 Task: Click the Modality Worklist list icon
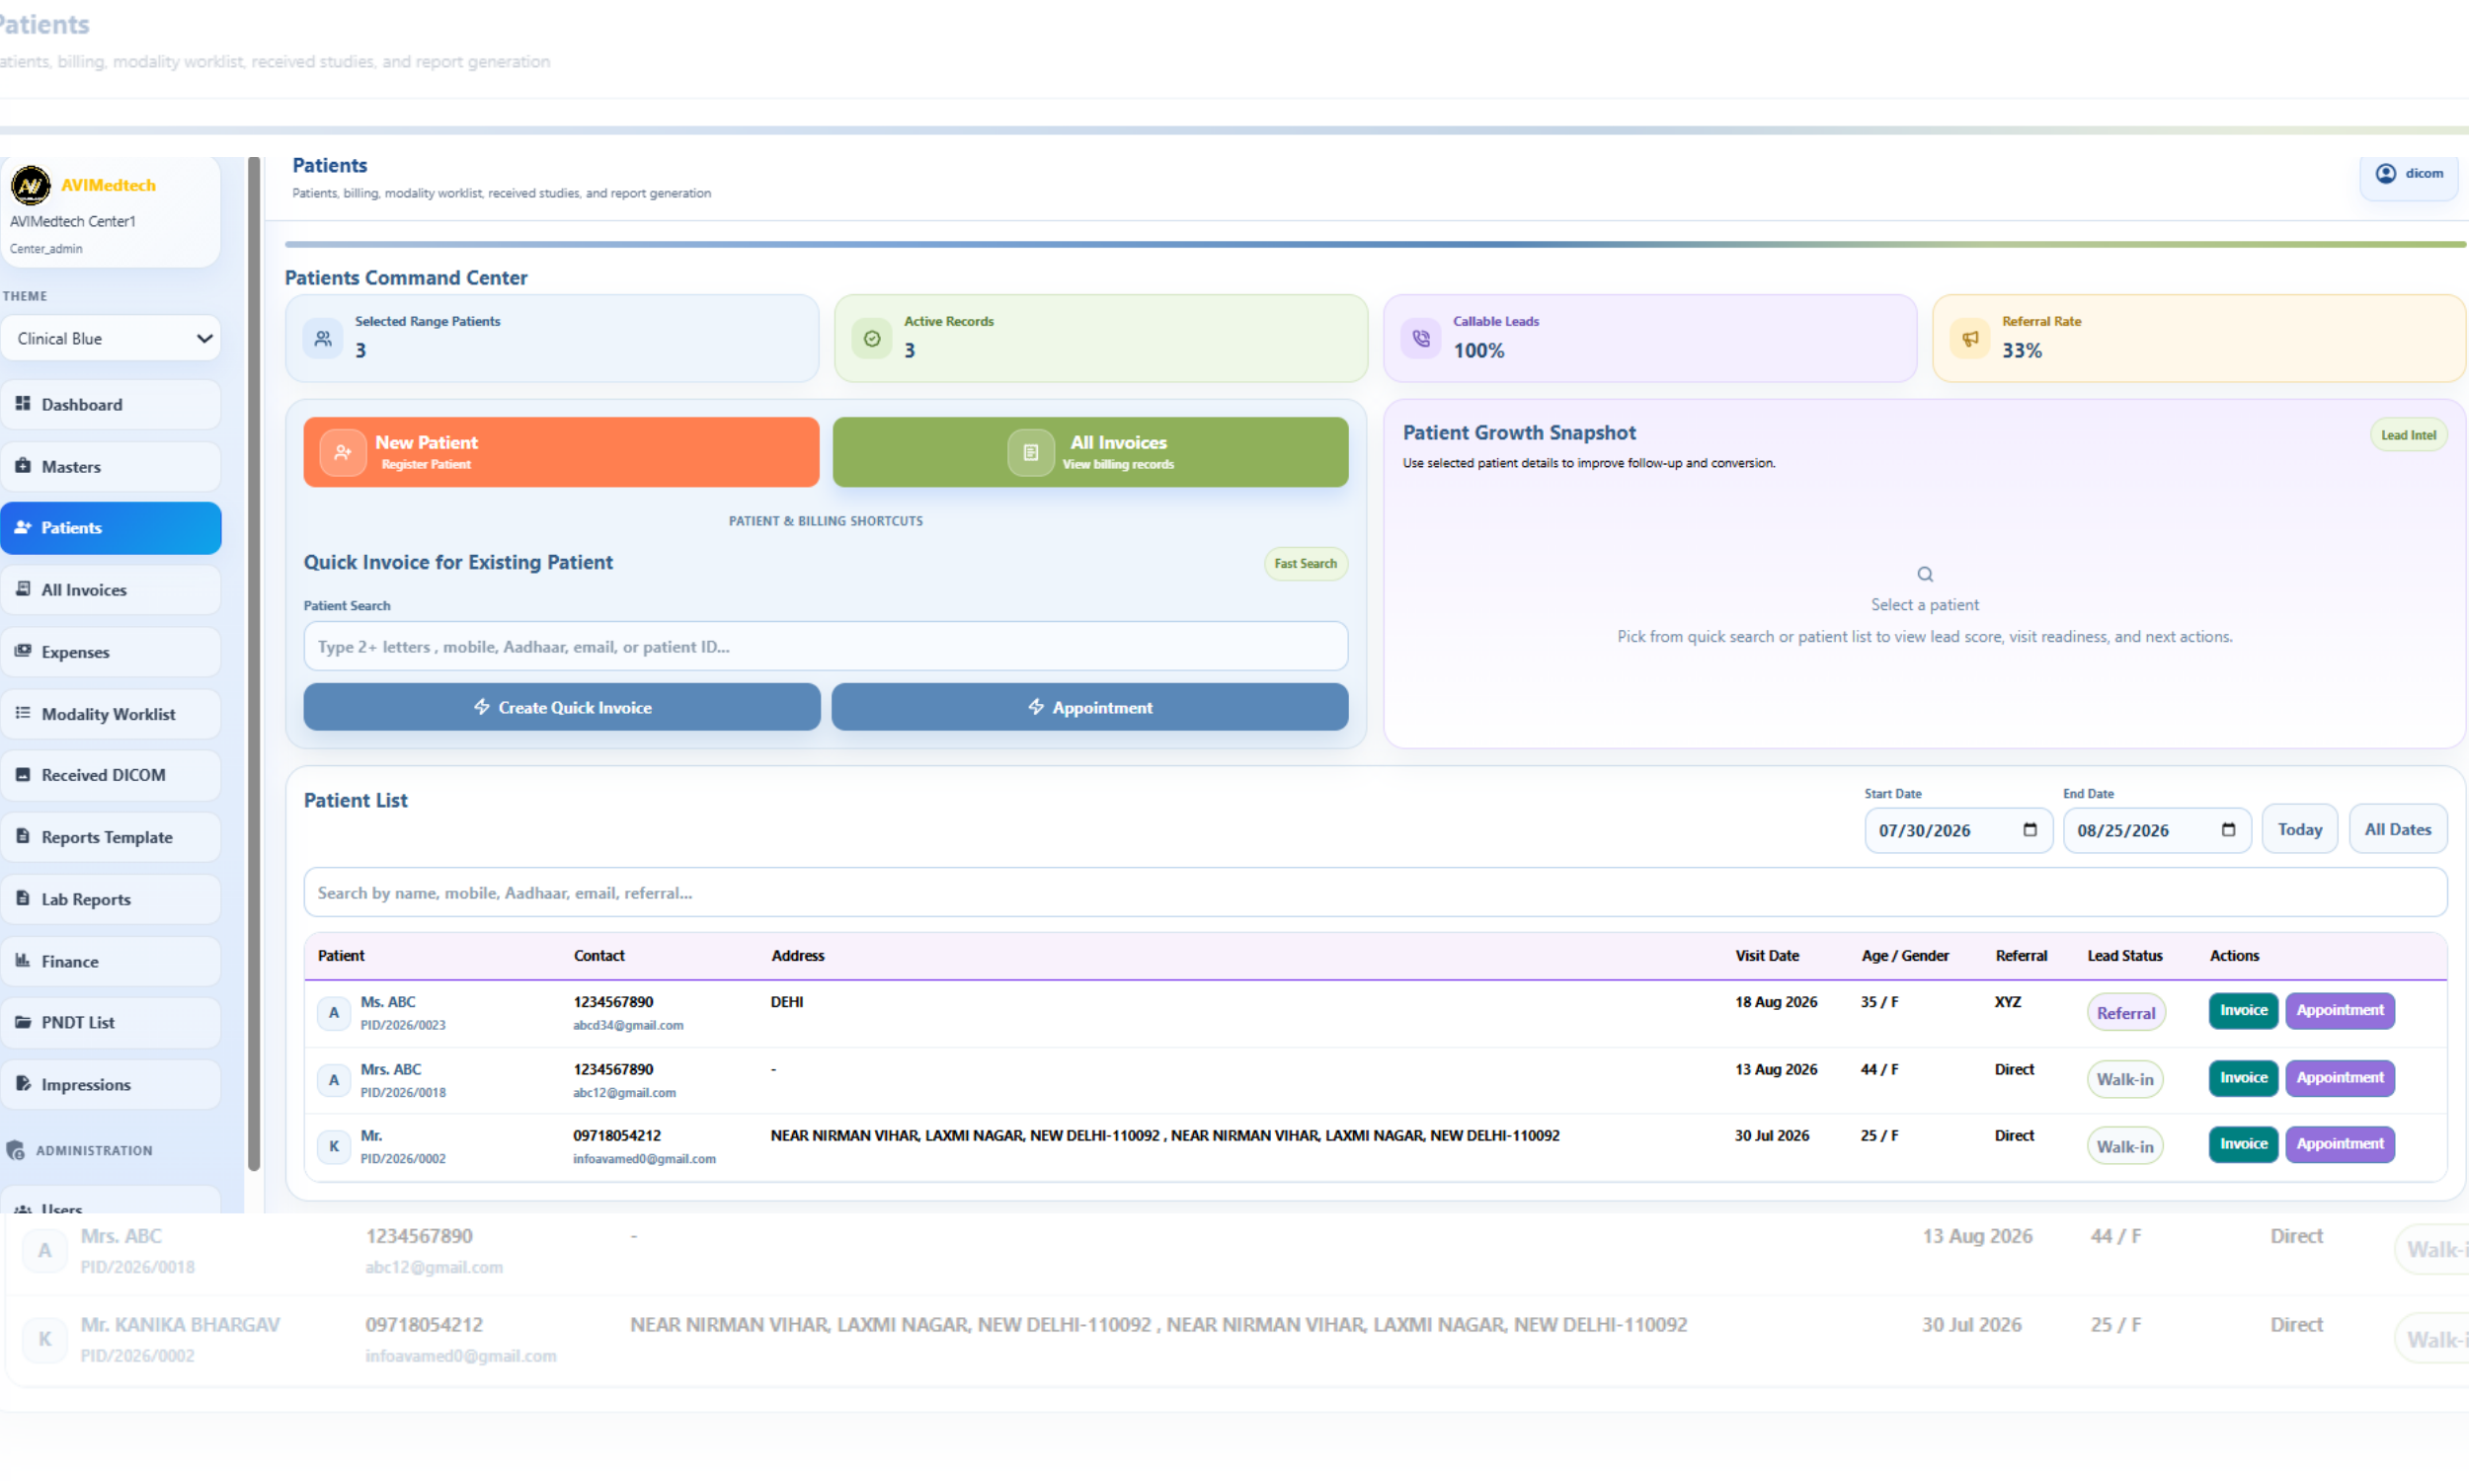pyautogui.click(x=23, y=713)
